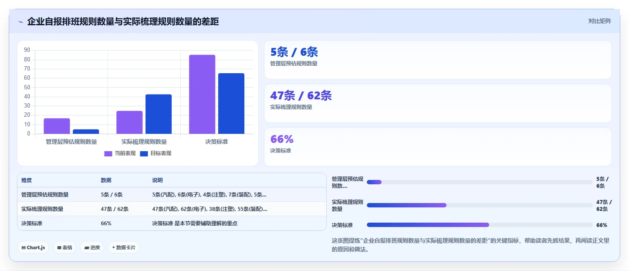Image resolution: width=629 pixels, height=271 pixels.
Task: Select the 47条 / 62条 data card
Action: [438, 103]
